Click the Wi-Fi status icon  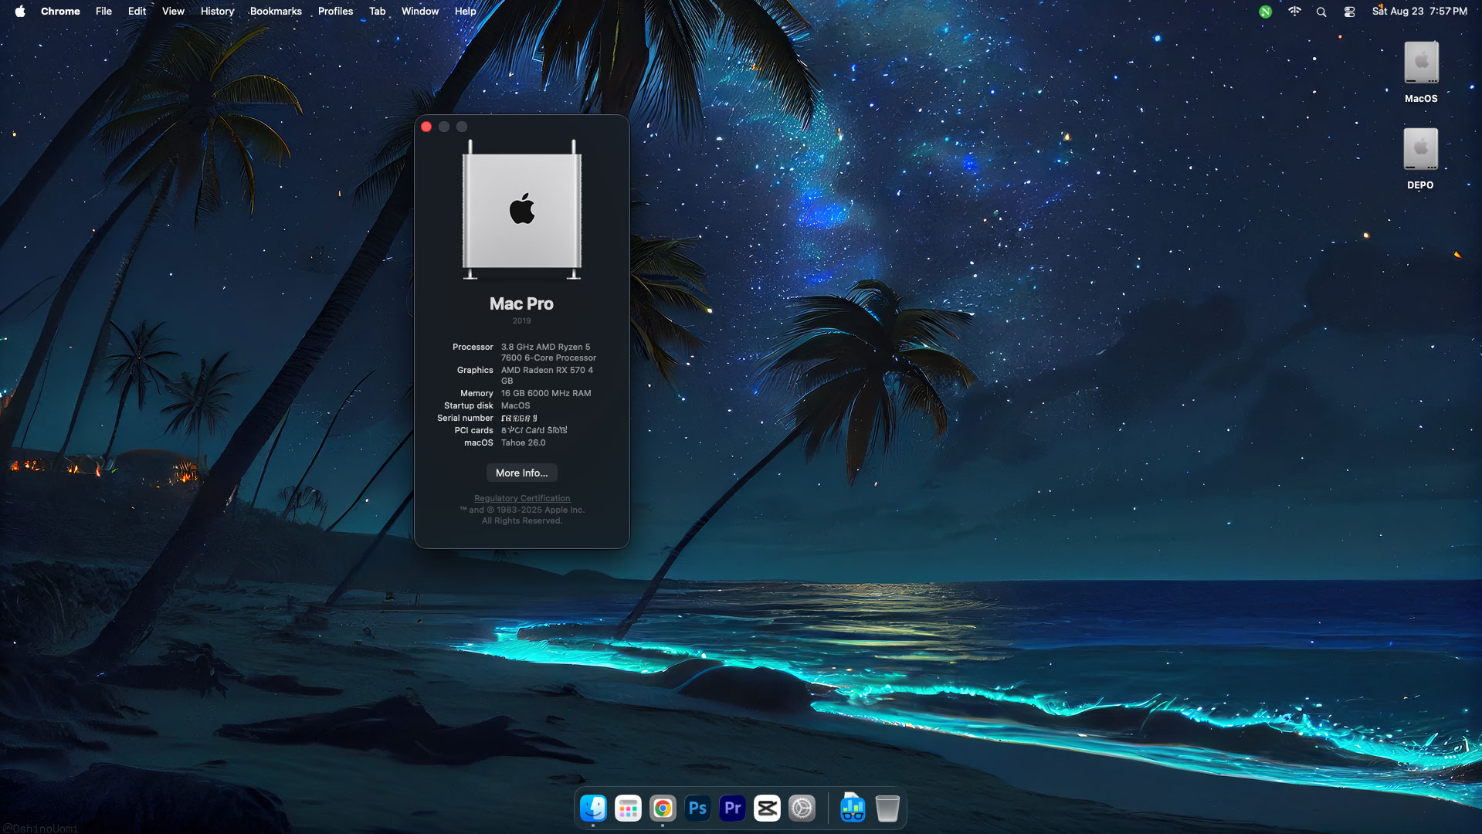1294,12
